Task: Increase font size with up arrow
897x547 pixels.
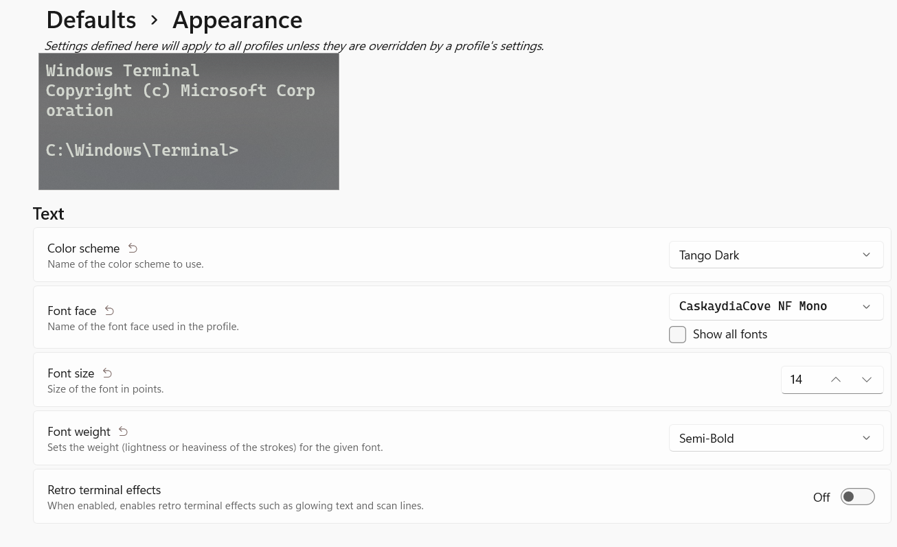Action: tap(836, 380)
